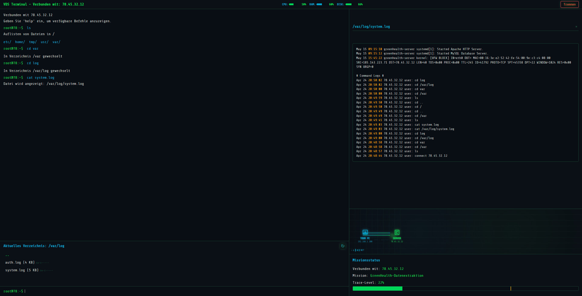Click the yellow threshold marker on Trace bar
Screen dimensions: 582x296
[x=511, y=289]
